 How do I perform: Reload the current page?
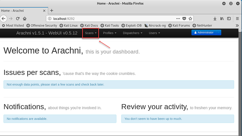point(18,19)
